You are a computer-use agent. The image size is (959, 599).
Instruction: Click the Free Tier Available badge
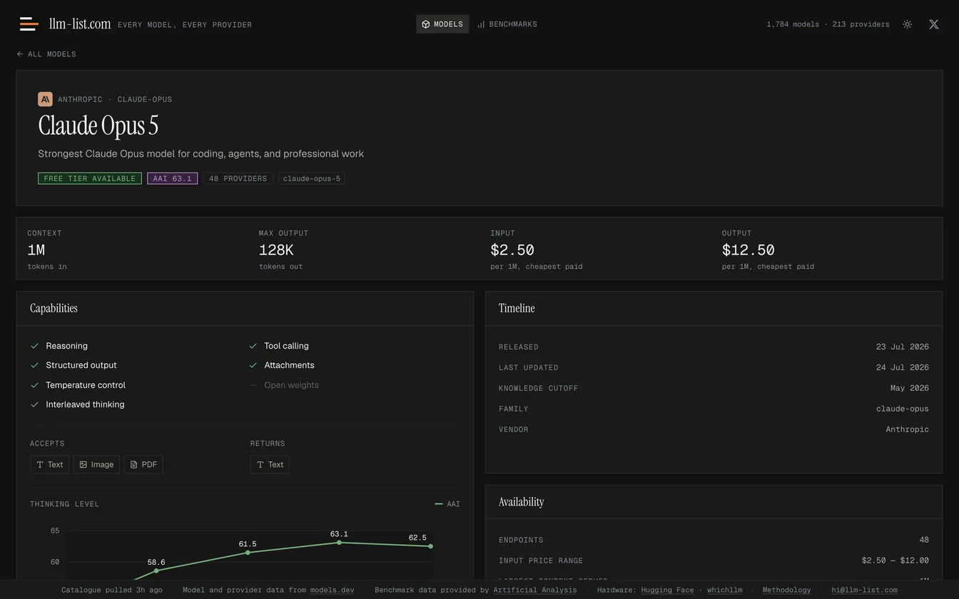tap(90, 178)
